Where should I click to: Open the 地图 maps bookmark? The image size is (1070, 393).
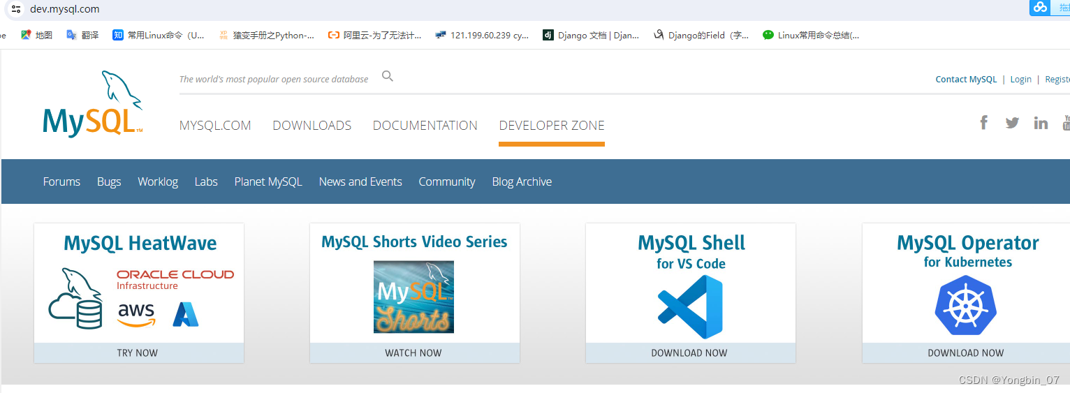[x=37, y=35]
